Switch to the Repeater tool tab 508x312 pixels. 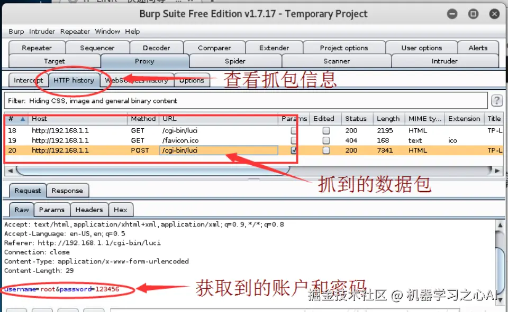click(37, 48)
